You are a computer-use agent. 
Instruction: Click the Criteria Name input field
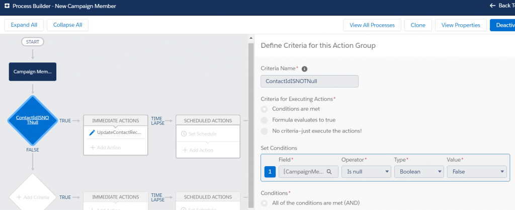(x=309, y=81)
